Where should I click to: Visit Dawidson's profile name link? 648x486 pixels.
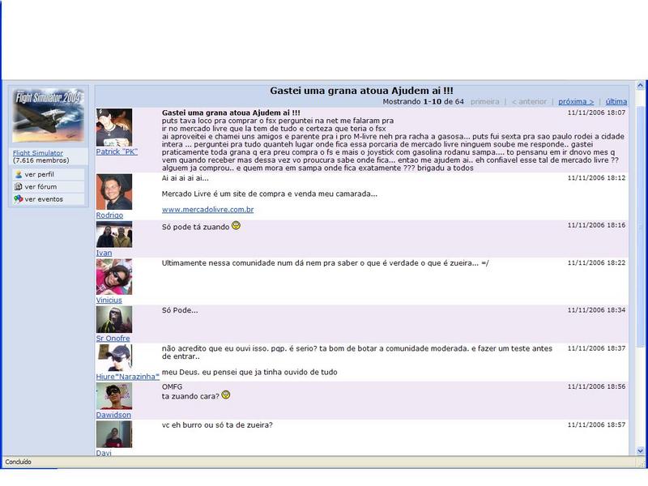113,415
